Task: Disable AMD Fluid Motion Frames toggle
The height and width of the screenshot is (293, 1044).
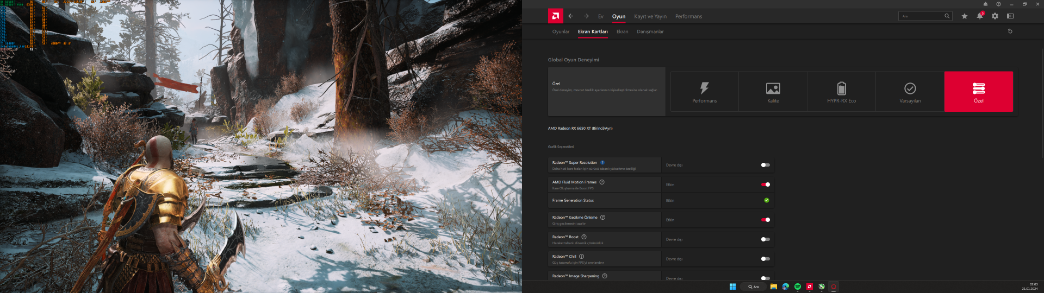Action: click(x=766, y=184)
